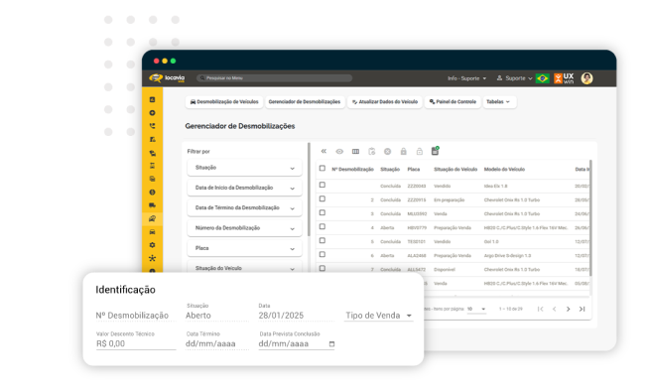648x392 pixels.
Task: Open the user avatar profile icon
Action: [586, 78]
